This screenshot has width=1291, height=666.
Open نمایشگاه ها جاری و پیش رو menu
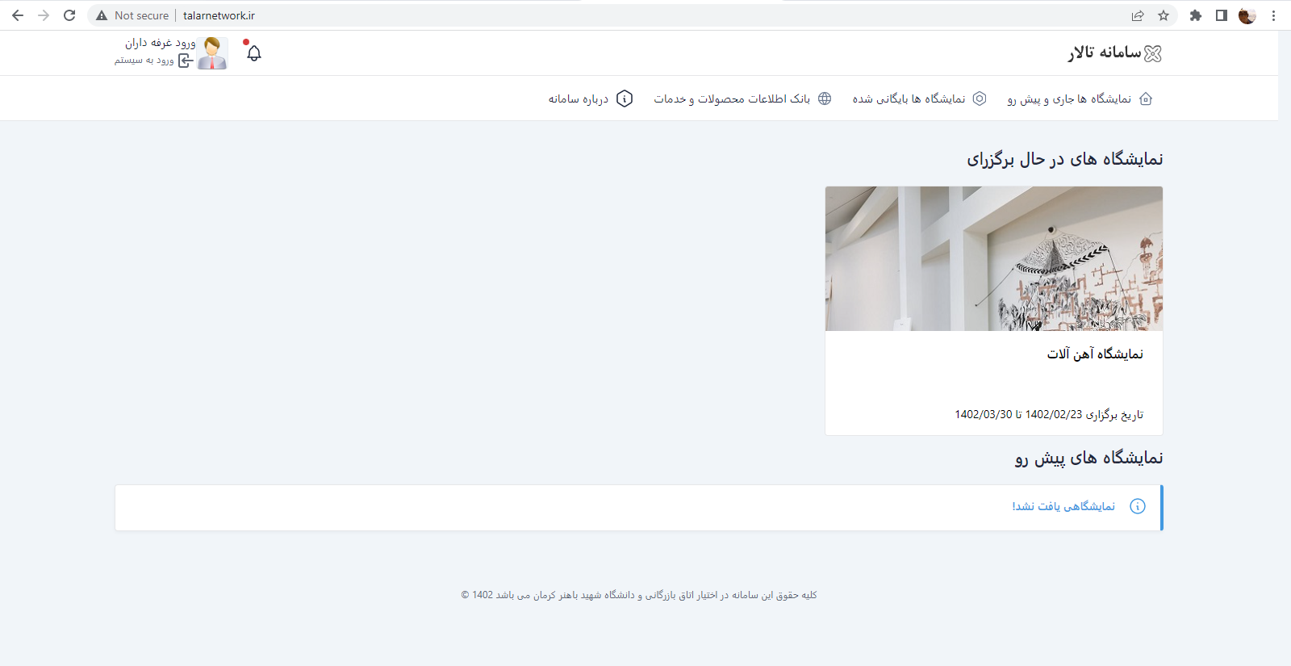(1069, 98)
